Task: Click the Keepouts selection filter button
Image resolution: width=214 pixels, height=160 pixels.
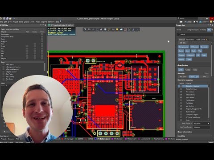Action: pos(204,47)
